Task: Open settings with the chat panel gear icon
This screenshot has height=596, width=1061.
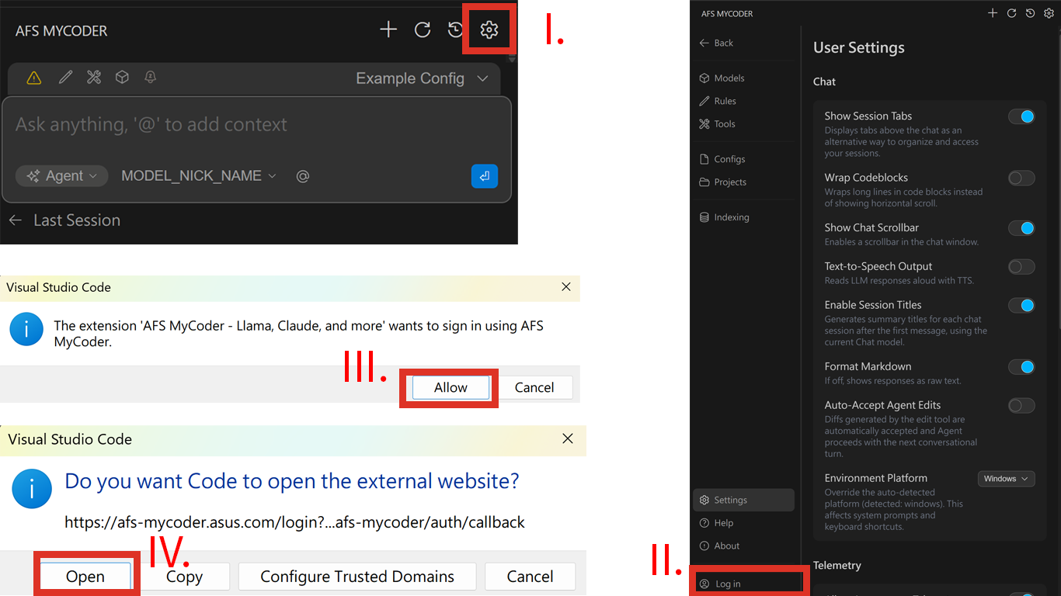Action: (x=489, y=30)
